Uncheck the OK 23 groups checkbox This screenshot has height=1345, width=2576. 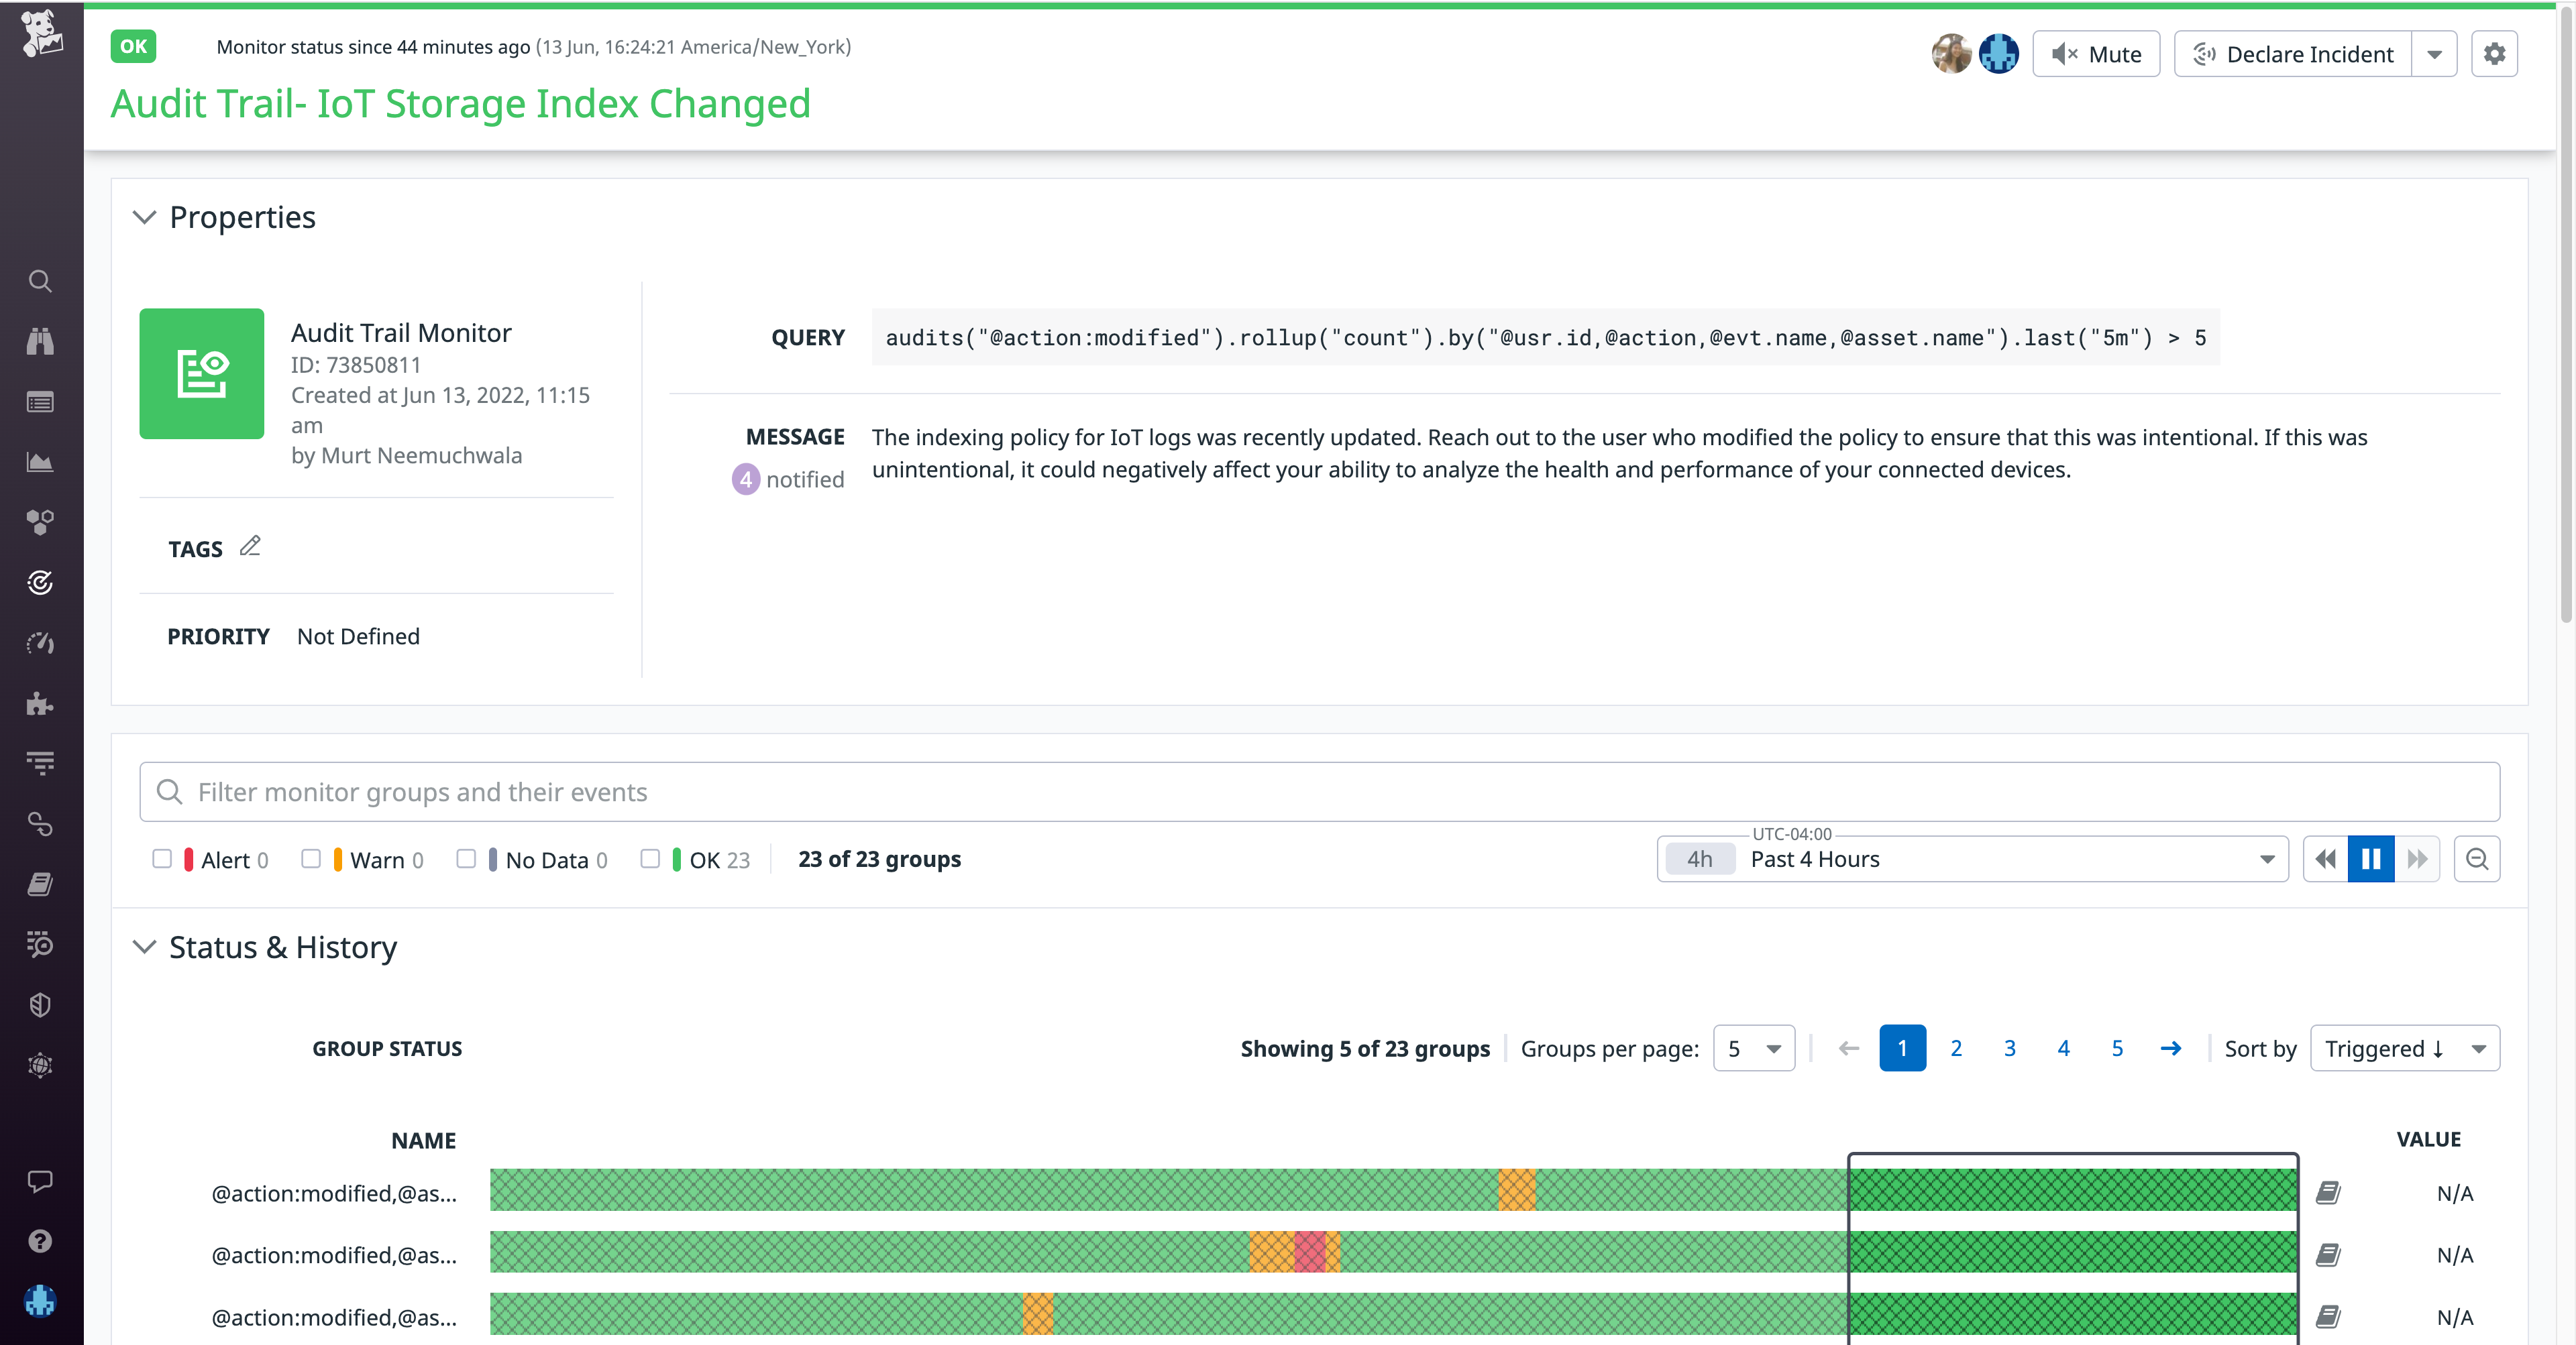[651, 858]
